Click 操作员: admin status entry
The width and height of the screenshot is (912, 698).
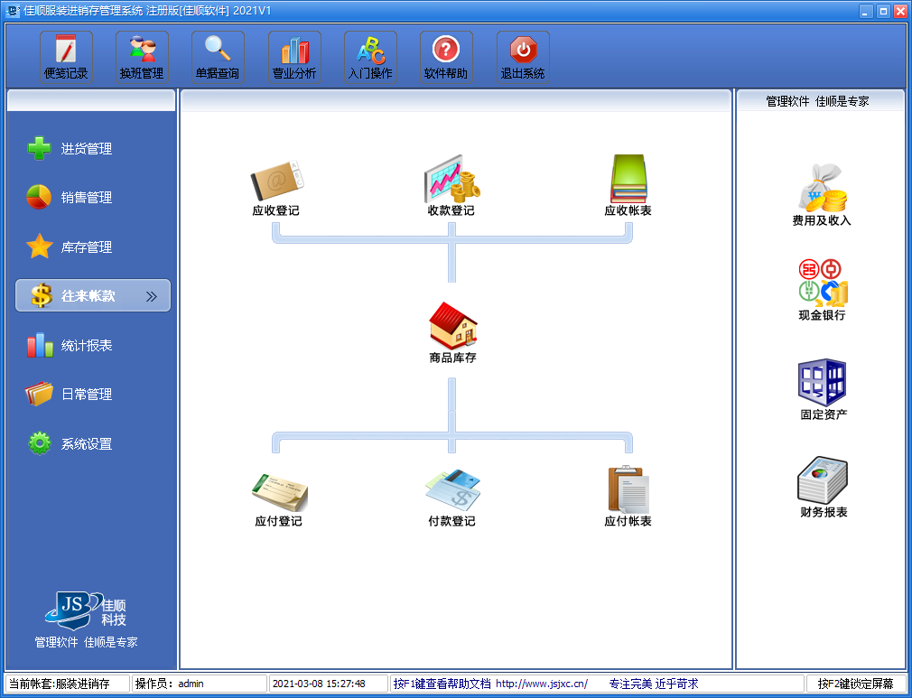pyautogui.click(x=200, y=684)
